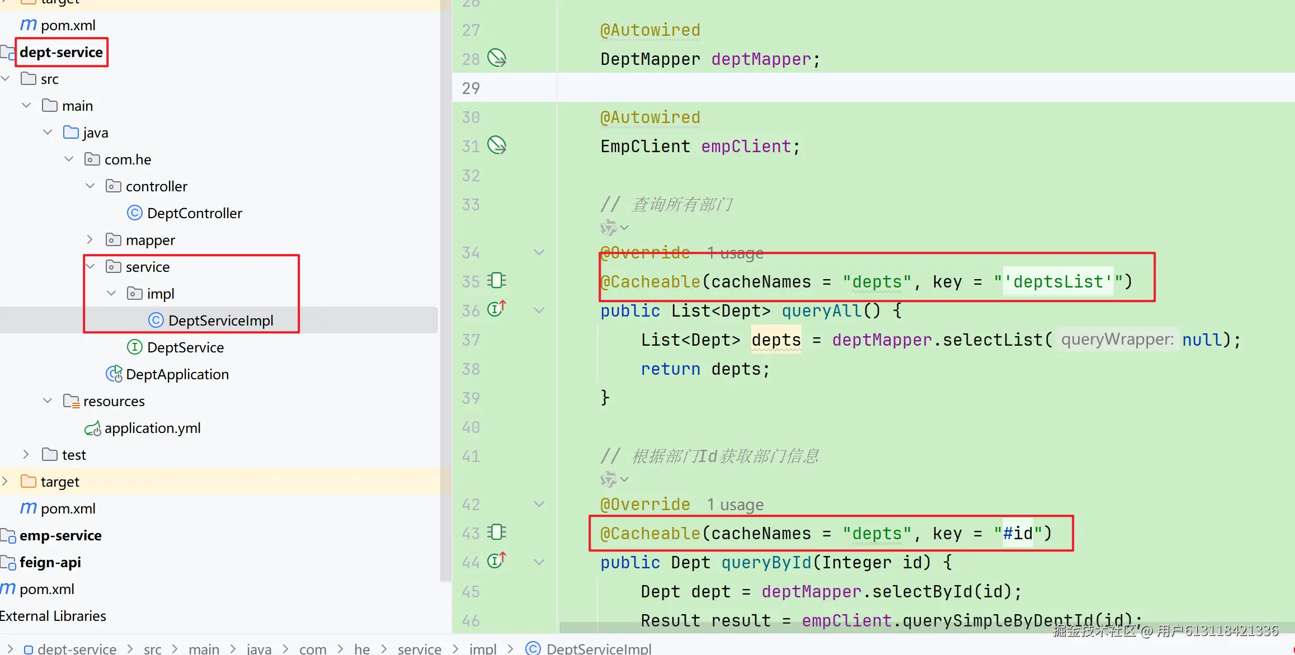Expand the mapper package folder

click(90, 240)
